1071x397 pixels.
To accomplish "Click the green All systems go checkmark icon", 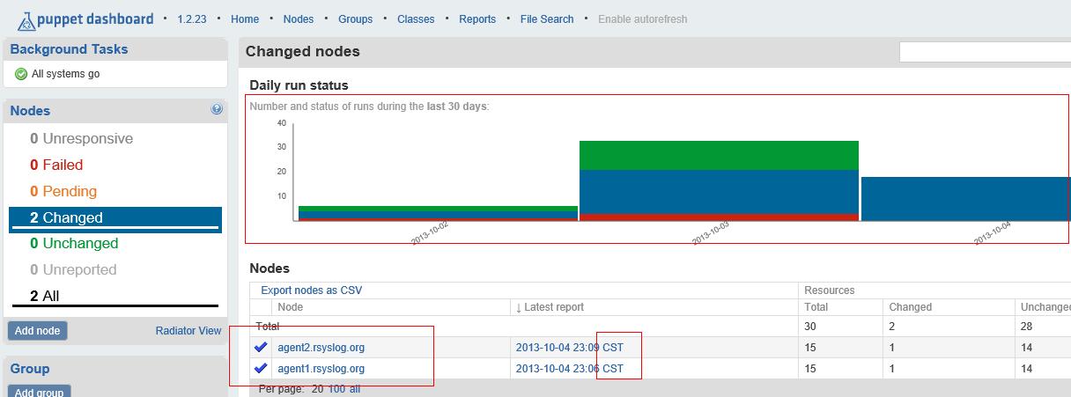I will 21,74.
